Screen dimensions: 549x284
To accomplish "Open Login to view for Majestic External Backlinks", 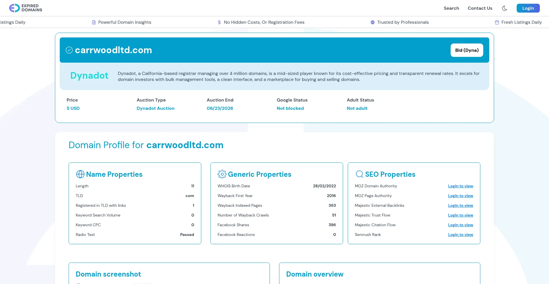I will tap(460, 206).
